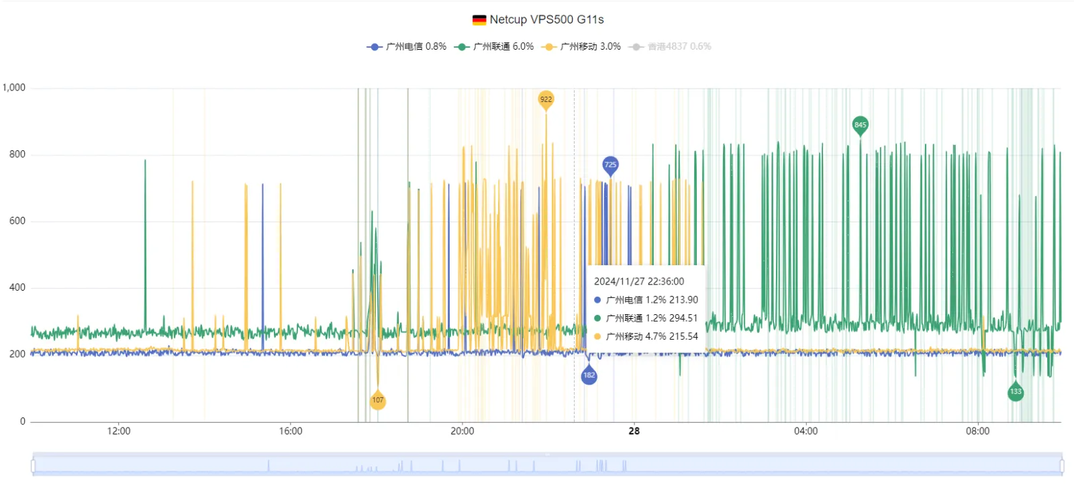Toggle the 广州电信 0.8% legend series
The height and width of the screenshot is (488, 1074).
406,46
